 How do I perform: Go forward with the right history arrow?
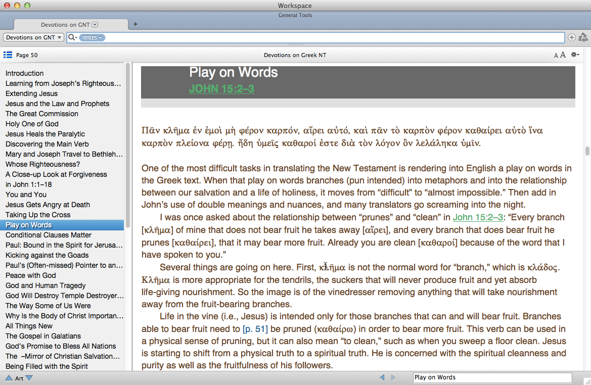pos(393,377)
